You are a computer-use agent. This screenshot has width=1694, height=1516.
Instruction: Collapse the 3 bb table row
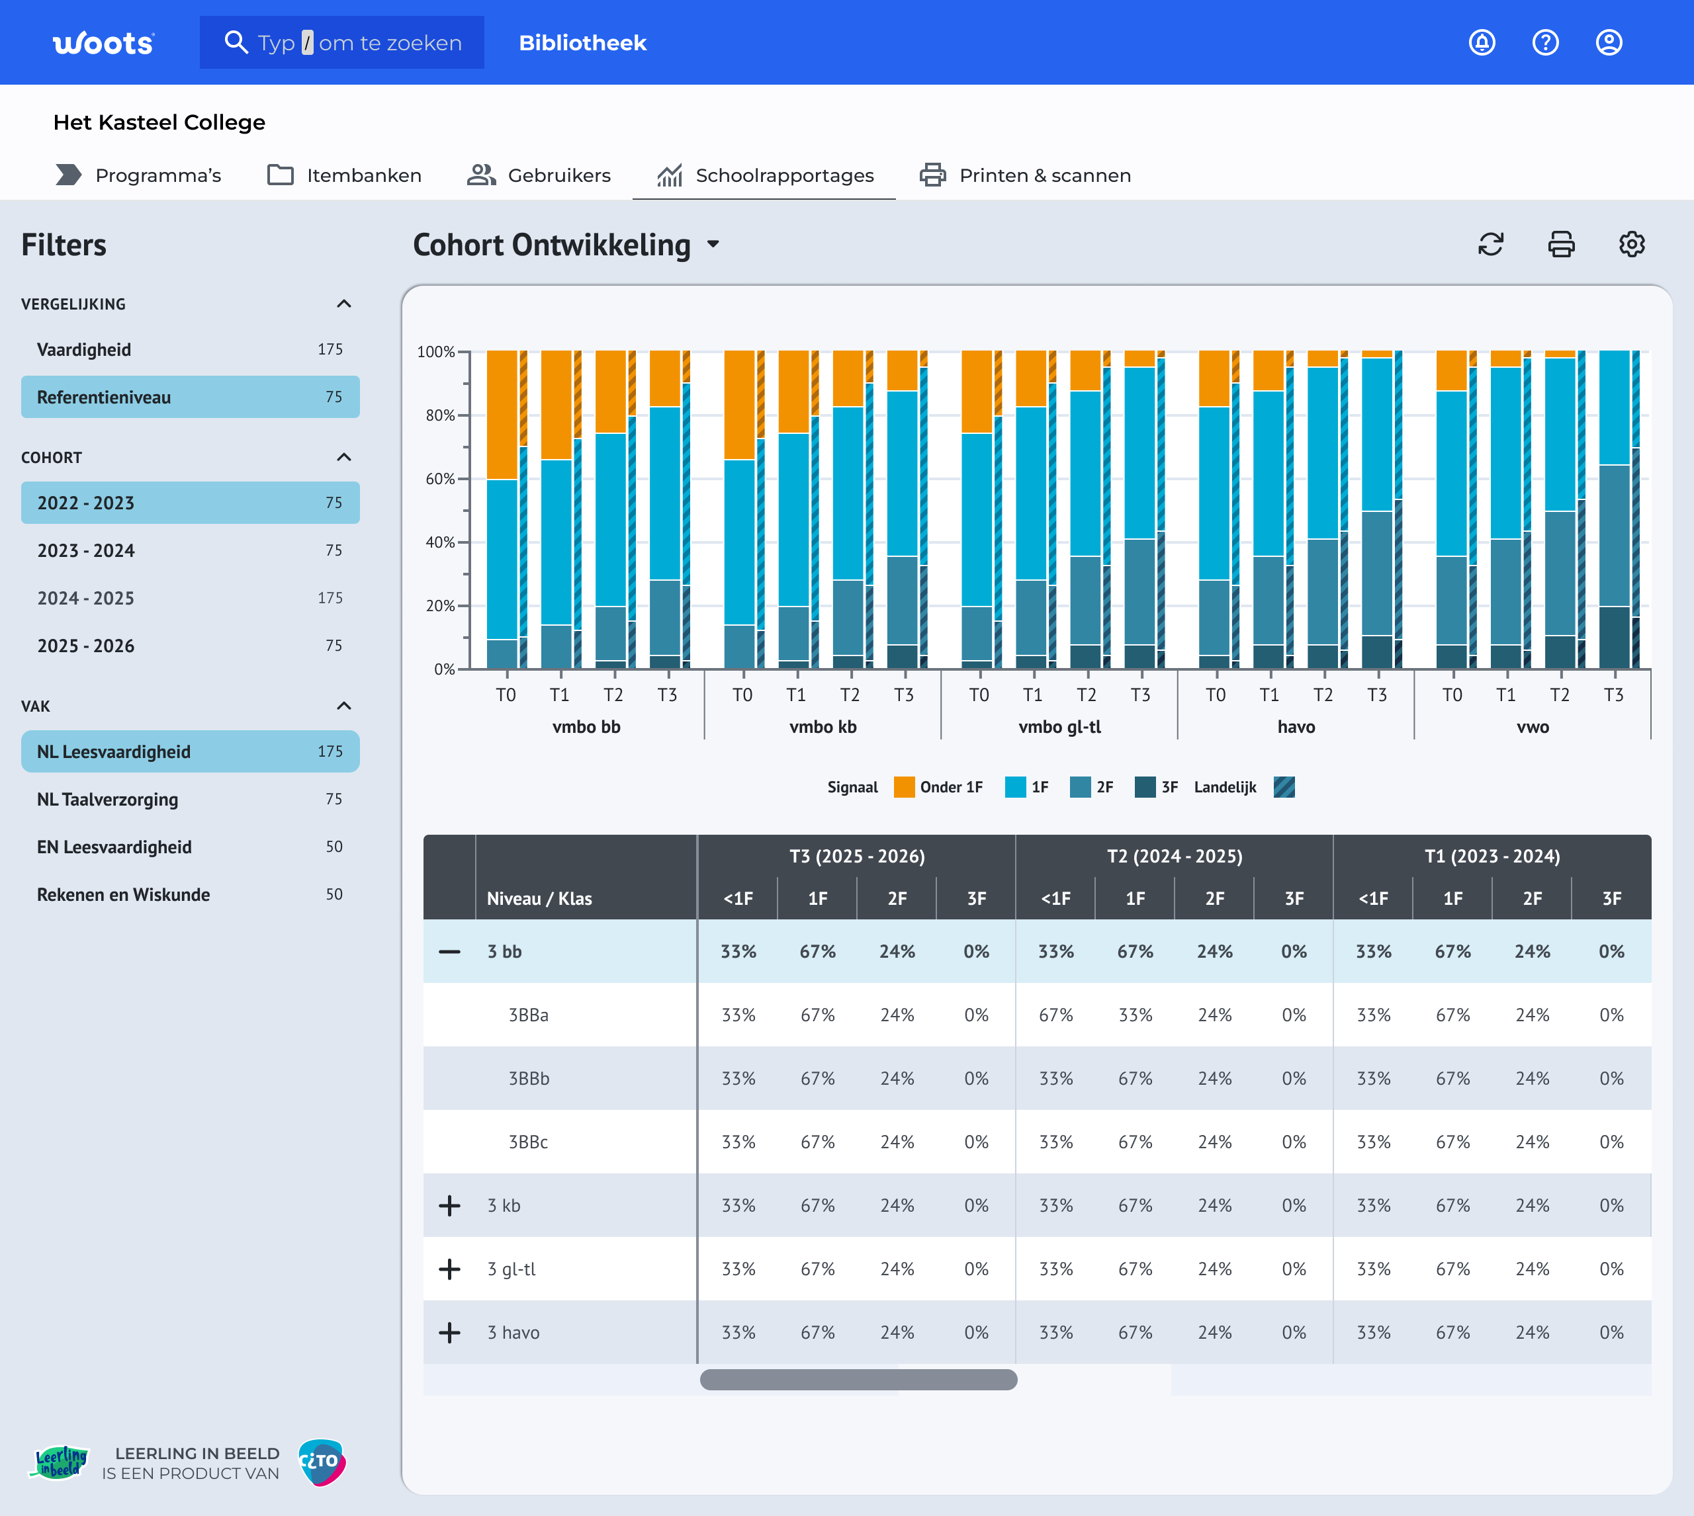click(449, 951)
